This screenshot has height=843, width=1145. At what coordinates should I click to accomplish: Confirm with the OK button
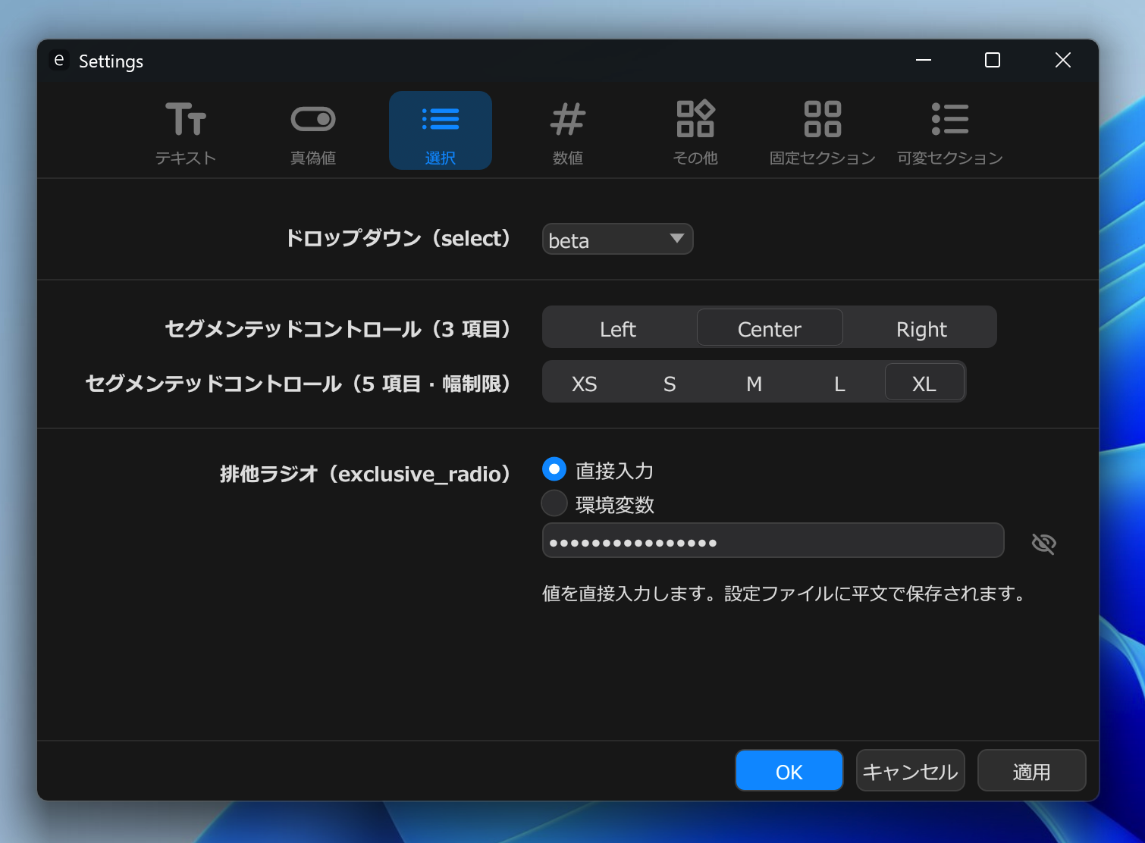click(789, 770)
